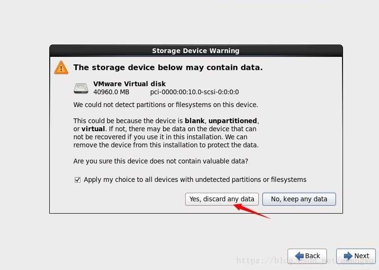
Task: Uncheck Apply my choice to all devices
Action: pos(78,180)
